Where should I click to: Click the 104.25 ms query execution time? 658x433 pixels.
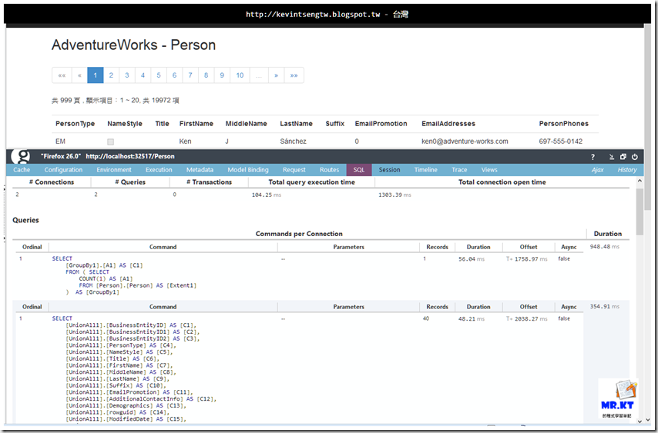(x=267, y=195)
